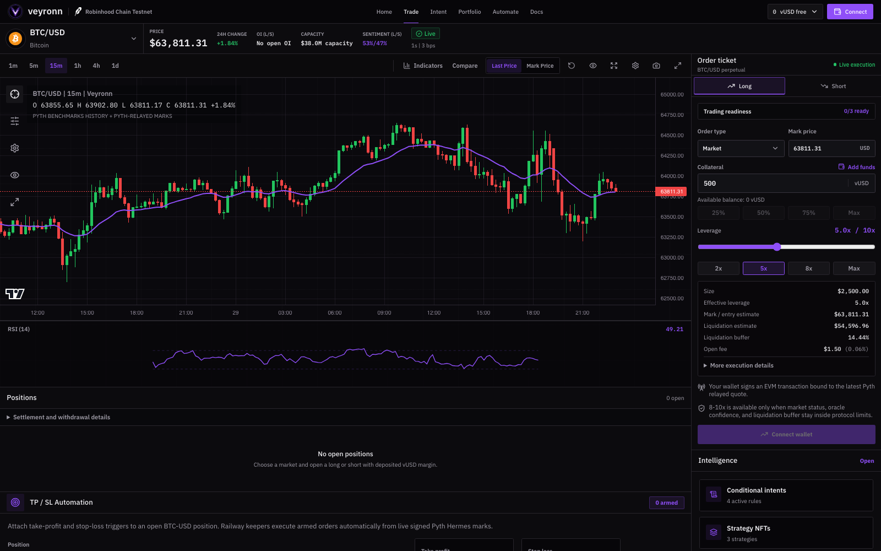Select Short side toggle
The image size is (881, 551).
(833, 86)
